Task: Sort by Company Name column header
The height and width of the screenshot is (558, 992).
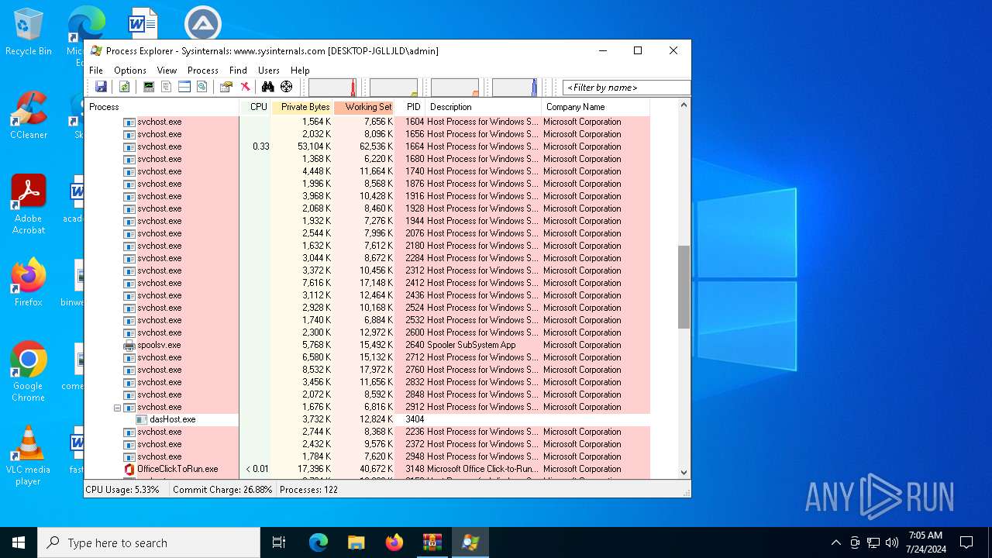Action: pos(595,107)
